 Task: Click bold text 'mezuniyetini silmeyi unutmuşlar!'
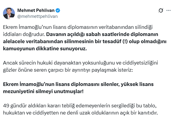pyautogui.click(x=43, y=91)
